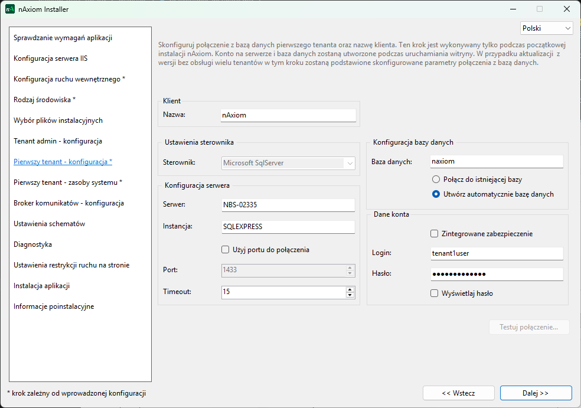Viewport: 581px width, 408px height.
Task: Click the Timeout input showing 15
Action: (284, 292)
